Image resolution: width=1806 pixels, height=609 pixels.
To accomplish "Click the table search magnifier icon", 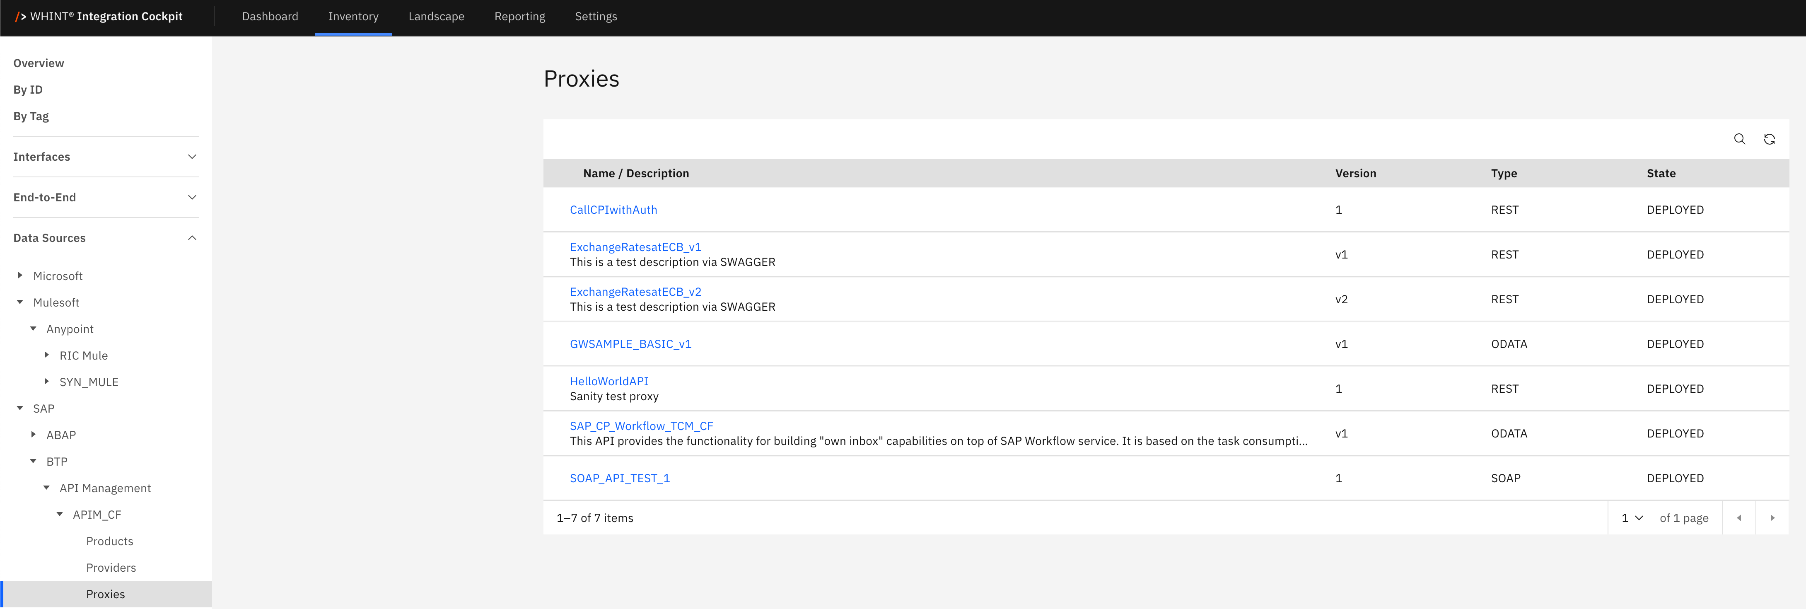I will pyautogui.click(x=1739, y=139).
